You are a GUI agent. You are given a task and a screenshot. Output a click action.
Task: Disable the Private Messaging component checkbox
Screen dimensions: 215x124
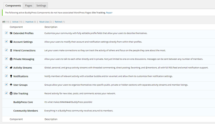pyautogui.click(x=6, y=59)
